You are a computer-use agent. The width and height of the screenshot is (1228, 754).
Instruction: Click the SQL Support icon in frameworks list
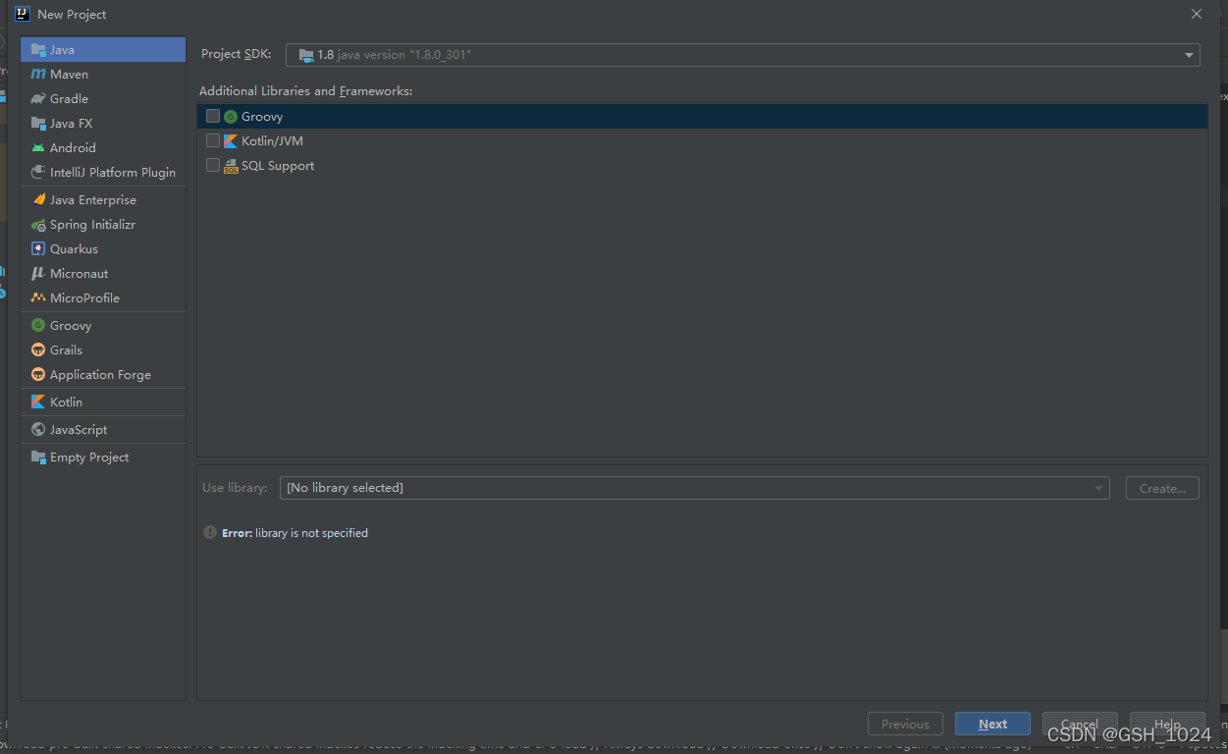tap(231, 166)
